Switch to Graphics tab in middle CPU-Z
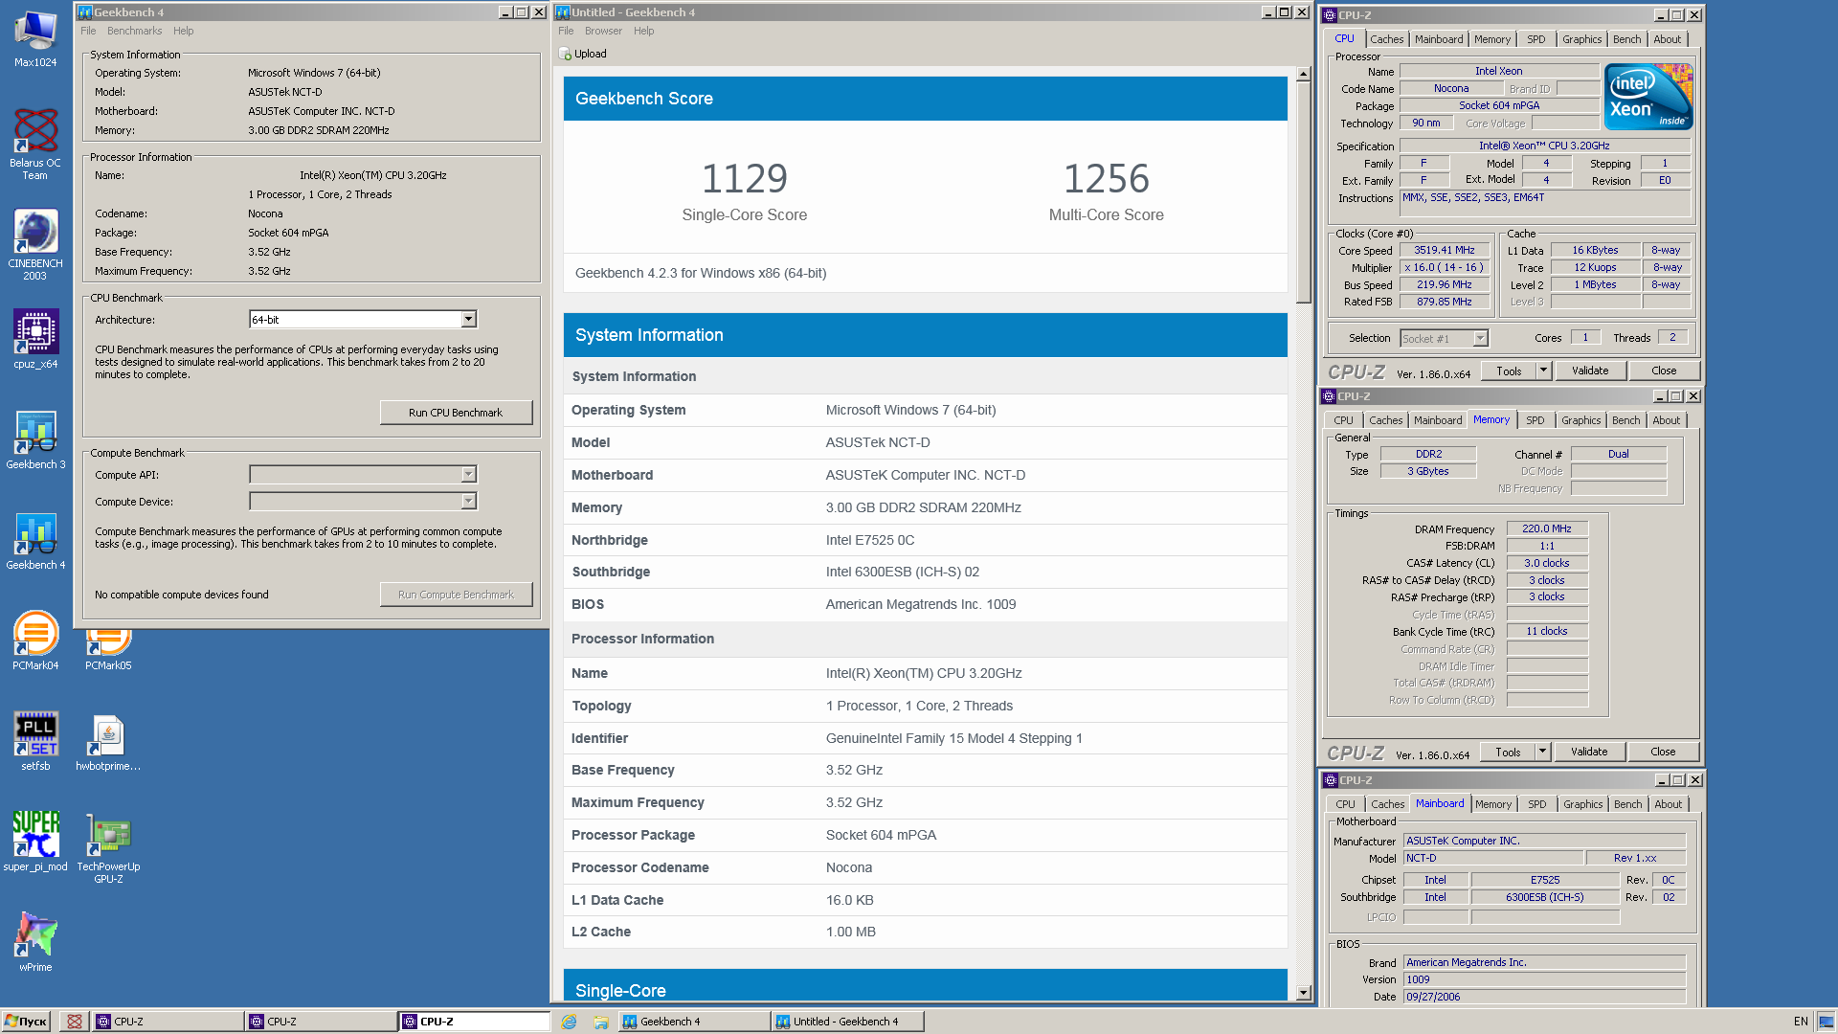The image size is (1838, 1034). (1580, 420)
